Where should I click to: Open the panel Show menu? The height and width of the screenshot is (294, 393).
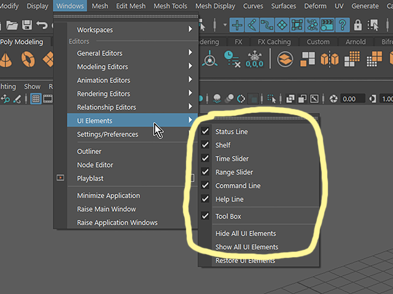(x=32, y=86)
